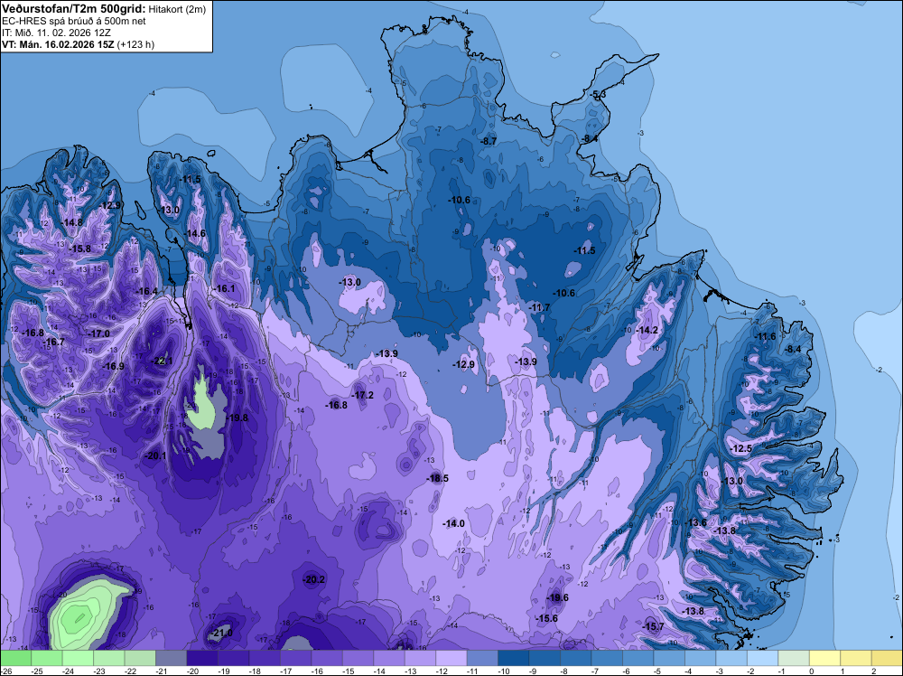Click the legend swatch labeled -20
Screen dimensions: 903x676
202,658
